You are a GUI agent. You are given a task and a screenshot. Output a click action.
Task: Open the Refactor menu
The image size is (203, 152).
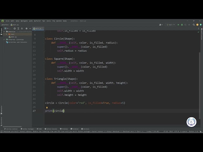[37, 21]
